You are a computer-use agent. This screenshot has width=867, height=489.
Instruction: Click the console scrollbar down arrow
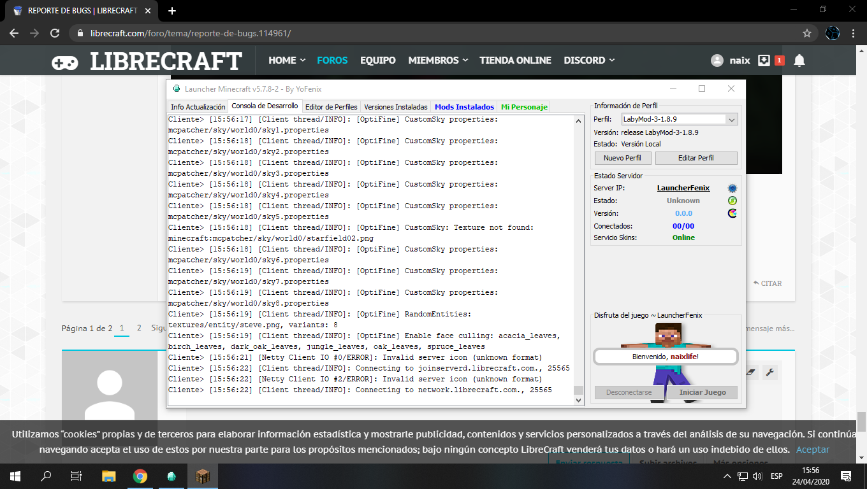579,400
